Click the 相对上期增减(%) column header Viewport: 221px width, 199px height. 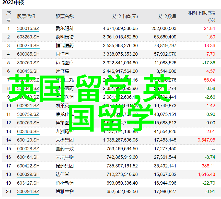click(x=202, y=17)
